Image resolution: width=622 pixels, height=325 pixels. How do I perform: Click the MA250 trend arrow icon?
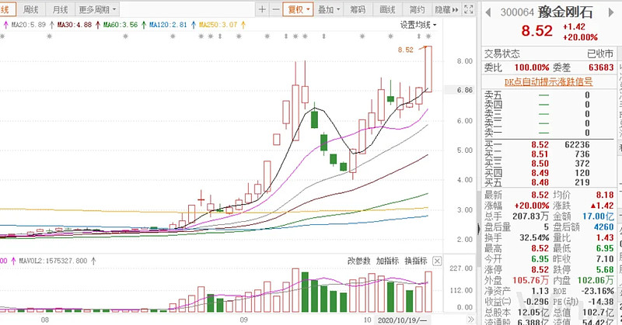coord(243,25)
